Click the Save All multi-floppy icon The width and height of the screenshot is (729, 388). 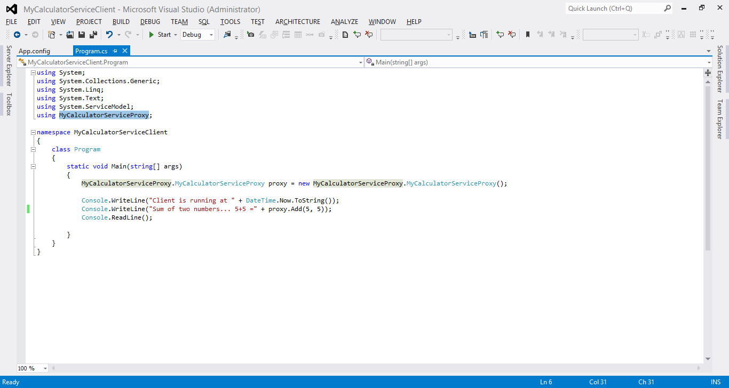[x=93, y=35]
